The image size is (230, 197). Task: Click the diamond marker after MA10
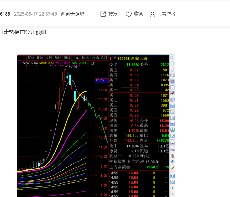[x=88, y=63]
